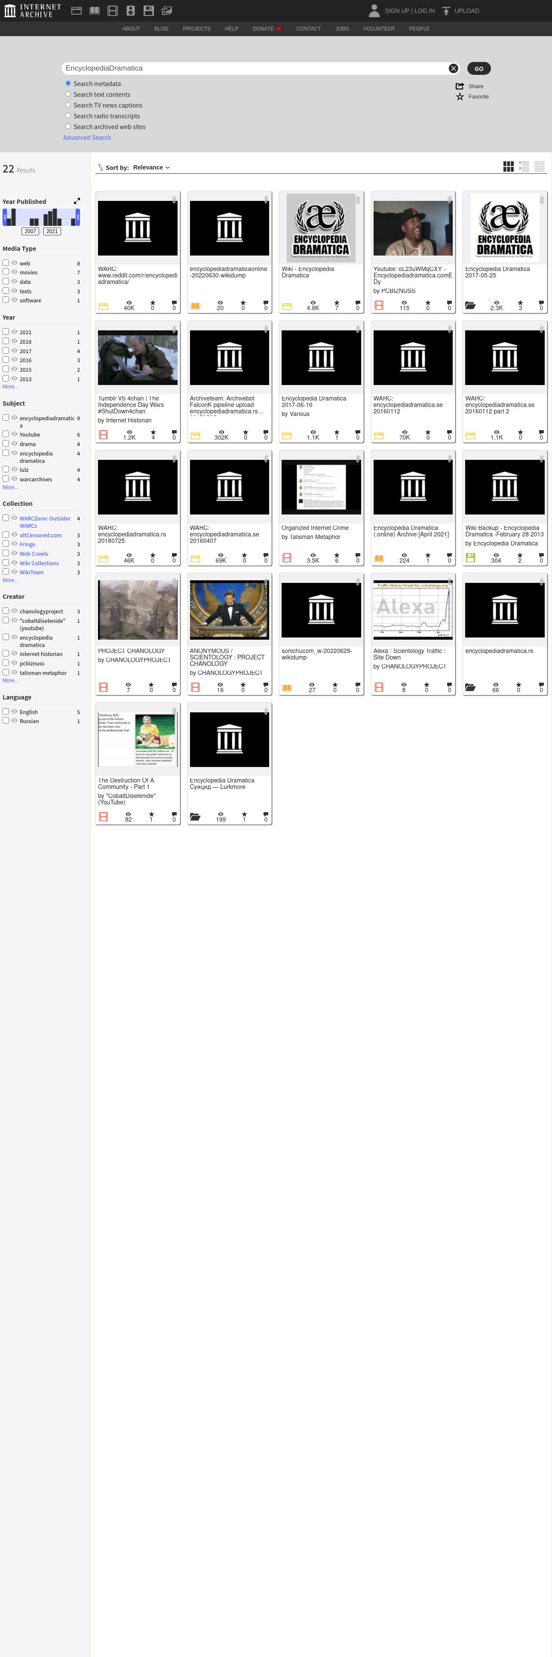This screenshot has width=552, height=1657.
Task: Open the PROJECTS menu item
Action: tap(196, 29)
